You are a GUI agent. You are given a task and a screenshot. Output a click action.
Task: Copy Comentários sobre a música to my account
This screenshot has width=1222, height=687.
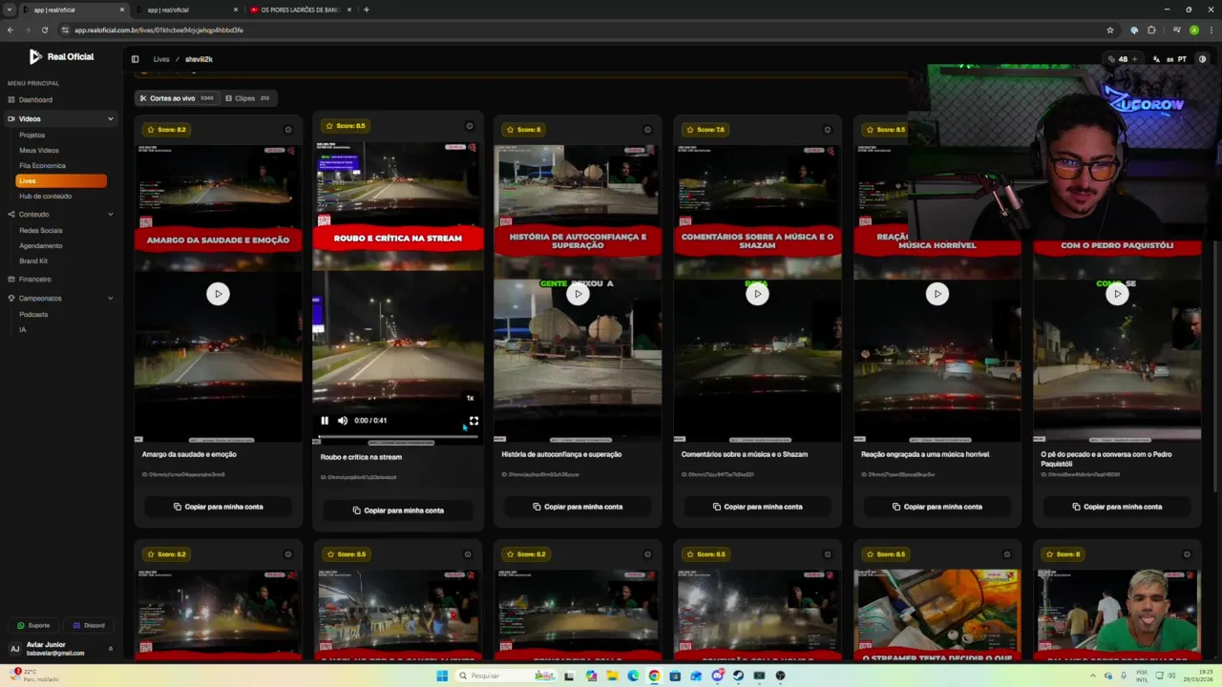pos(757,507)
